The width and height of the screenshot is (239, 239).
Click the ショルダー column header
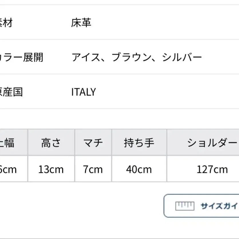(203, 143)
